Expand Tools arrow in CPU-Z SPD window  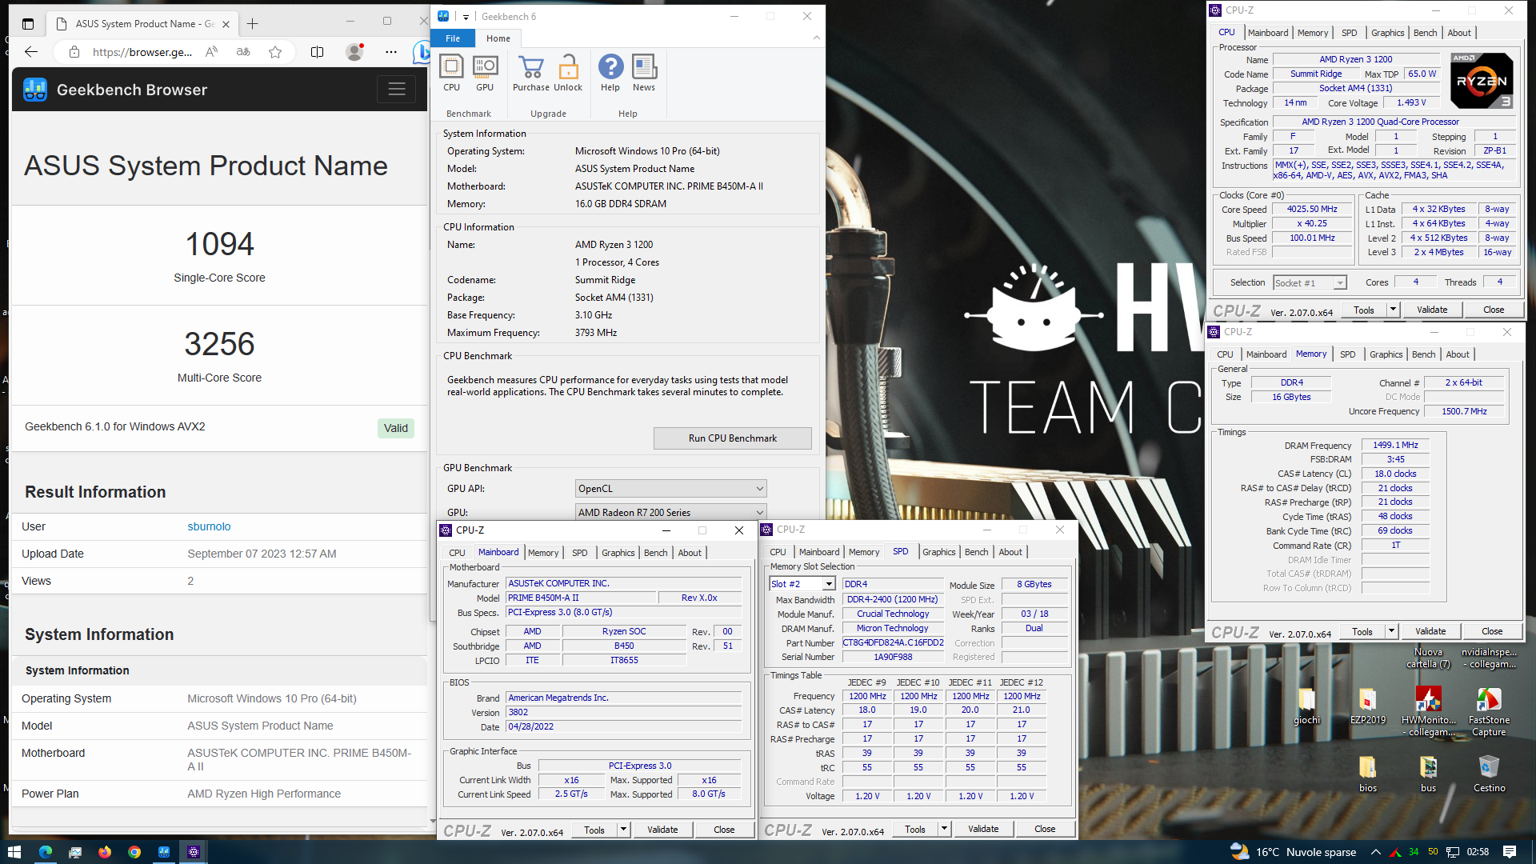coord(944,829)
